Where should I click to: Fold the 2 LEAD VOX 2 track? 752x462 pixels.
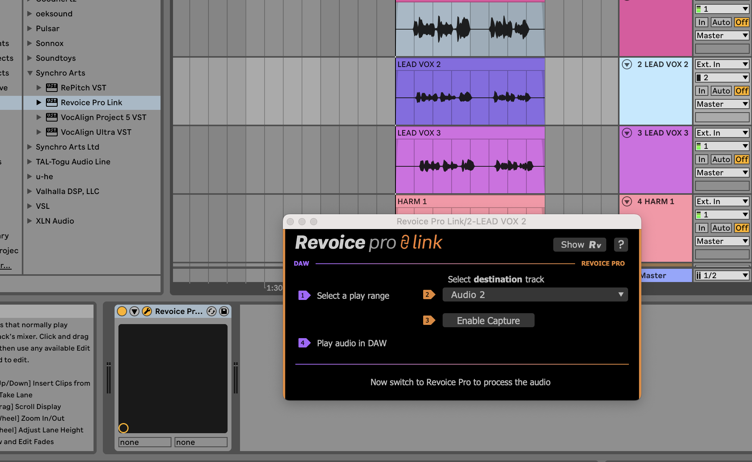tap(627, 64)
